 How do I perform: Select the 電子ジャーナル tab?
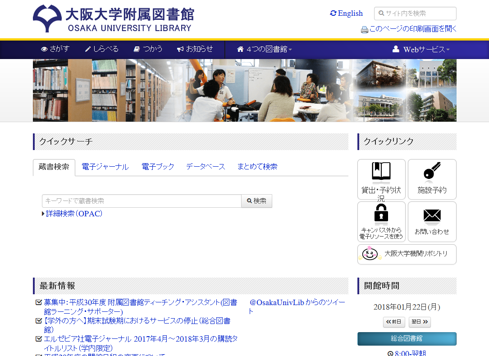pyautogui.click(x=105, y=167)
